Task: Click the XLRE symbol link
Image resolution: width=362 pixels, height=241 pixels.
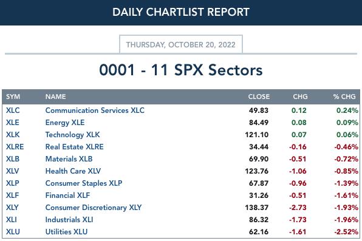Action: [x=15, y=147]
